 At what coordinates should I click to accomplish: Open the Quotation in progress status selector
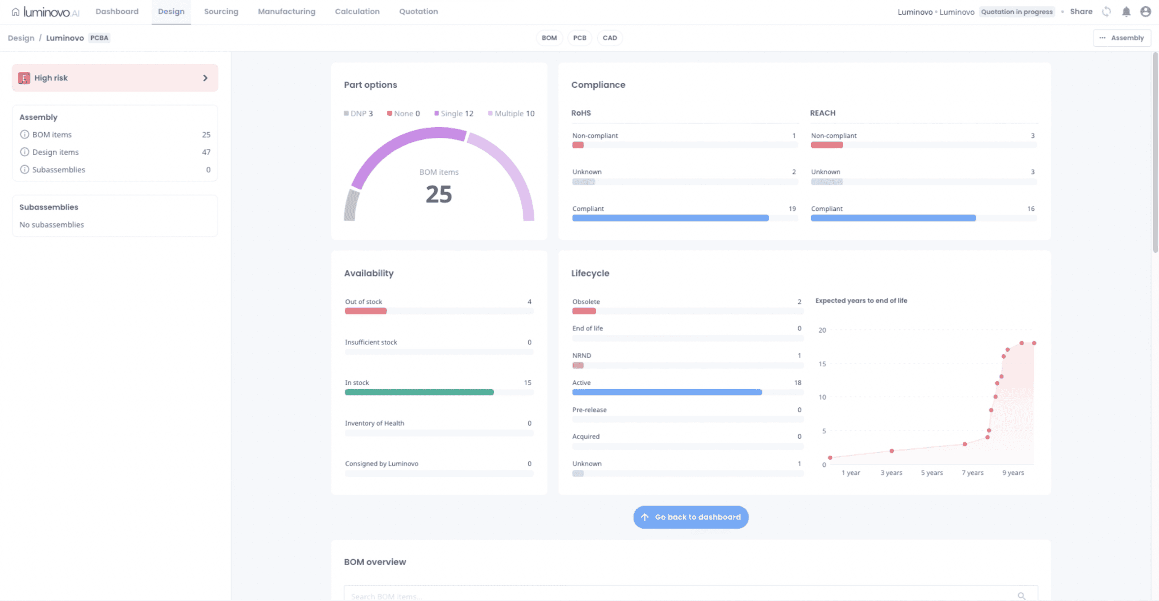(1017, 11)
